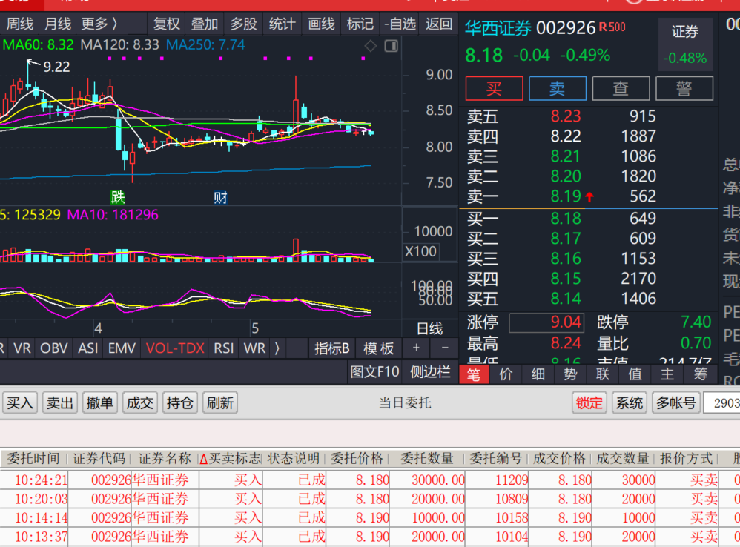Click the blue 卖 sell button
Screen dimensions: 740x547
(x=558, y=88)
